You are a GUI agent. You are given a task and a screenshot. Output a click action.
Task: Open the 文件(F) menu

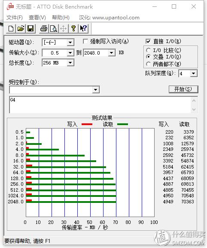[15, 17]
